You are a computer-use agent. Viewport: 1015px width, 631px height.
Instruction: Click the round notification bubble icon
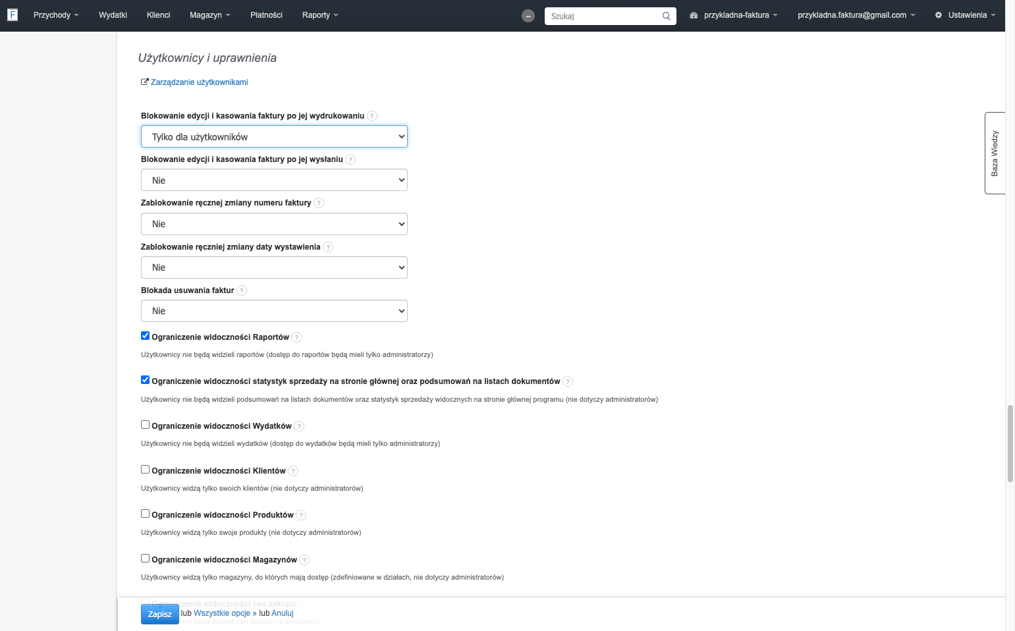[528, 16]
